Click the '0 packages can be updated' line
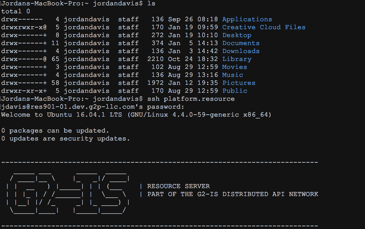 (55, 131)
